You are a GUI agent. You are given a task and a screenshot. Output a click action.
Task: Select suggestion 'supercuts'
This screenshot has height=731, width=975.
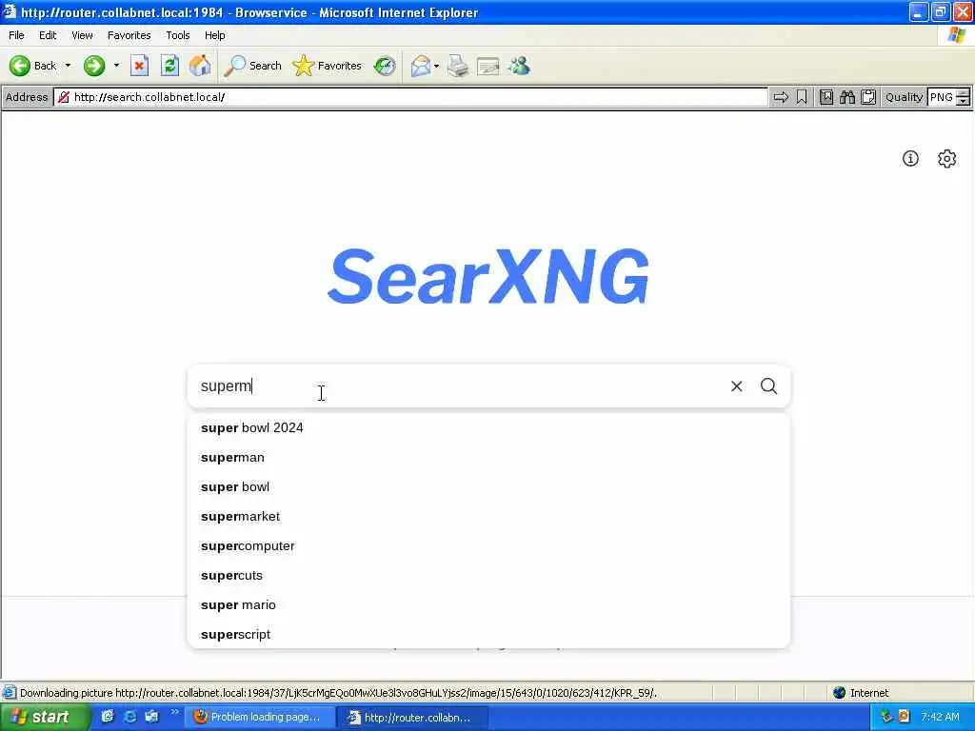pyautogui.click(x=488, y=576)
